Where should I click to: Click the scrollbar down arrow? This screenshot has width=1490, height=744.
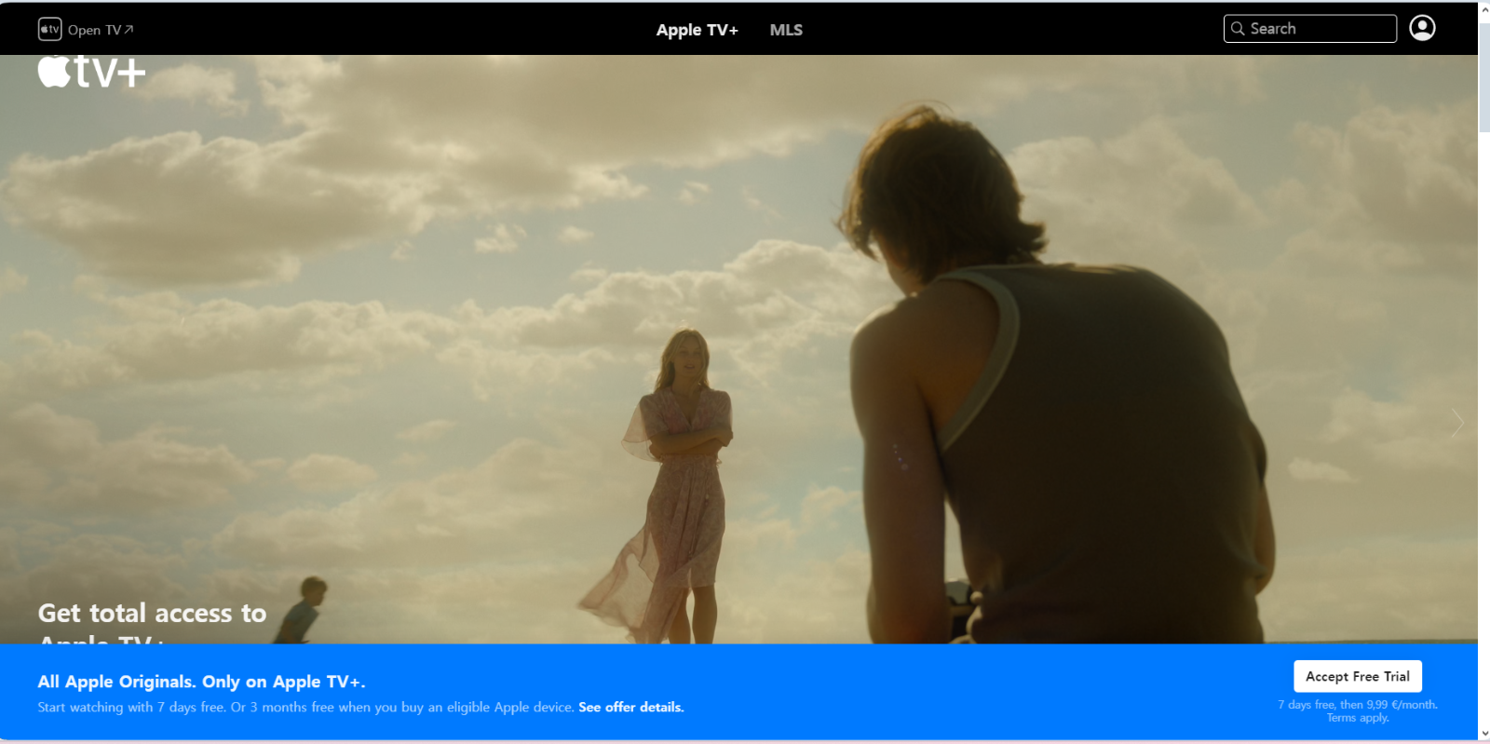pos(1483,734)
